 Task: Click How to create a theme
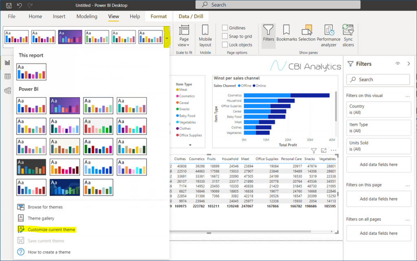tap(49, 252)
